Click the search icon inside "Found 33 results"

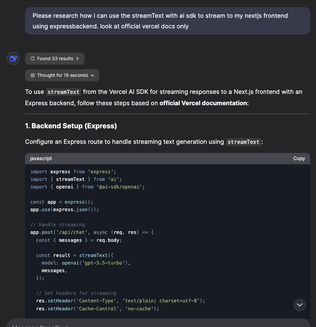(32, 58)
